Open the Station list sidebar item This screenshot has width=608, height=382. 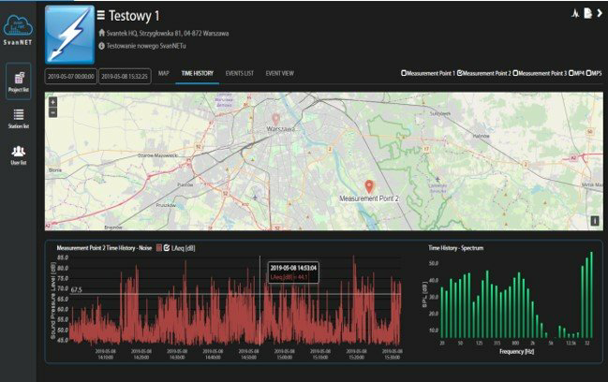[18, 119]
